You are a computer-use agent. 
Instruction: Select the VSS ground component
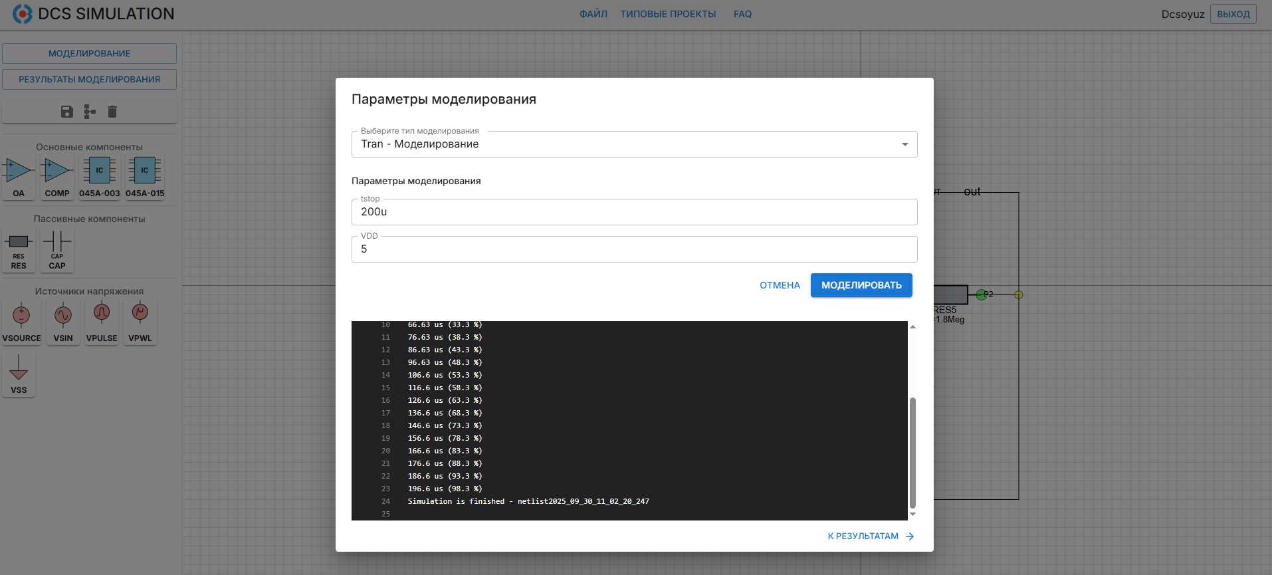[x=19, y=374]
